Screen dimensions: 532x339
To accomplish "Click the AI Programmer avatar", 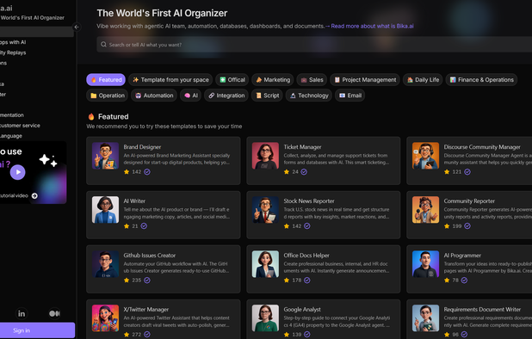I will tap(425, 264).
